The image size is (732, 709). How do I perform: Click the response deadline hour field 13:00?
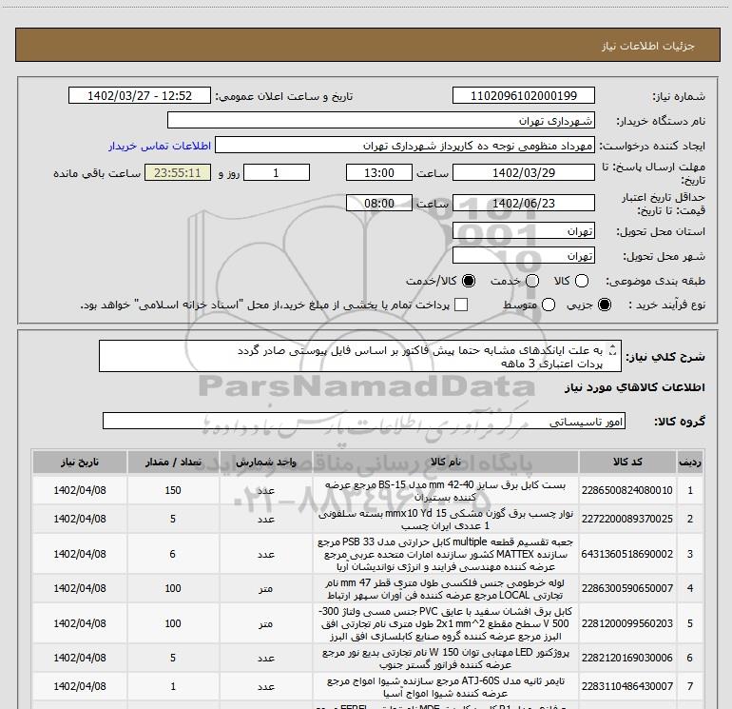pyautogui.click(x=379, y=173)
